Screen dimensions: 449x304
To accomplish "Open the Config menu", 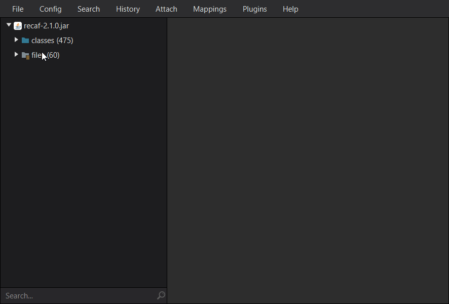I will [50, 9].
